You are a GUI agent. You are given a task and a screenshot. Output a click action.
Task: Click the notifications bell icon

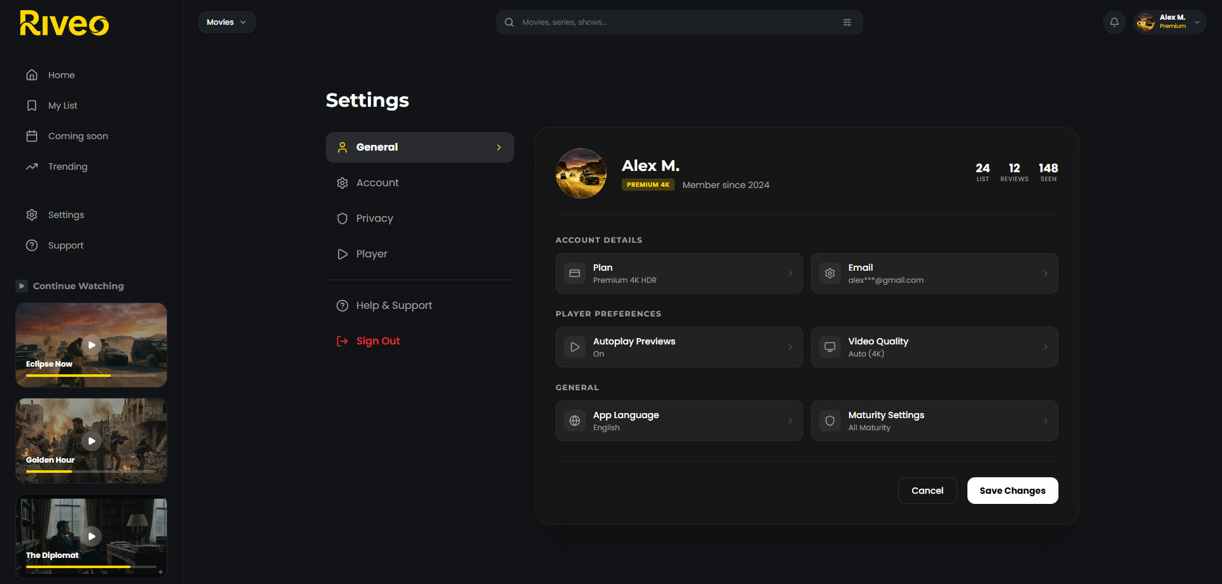point(1114,22)
